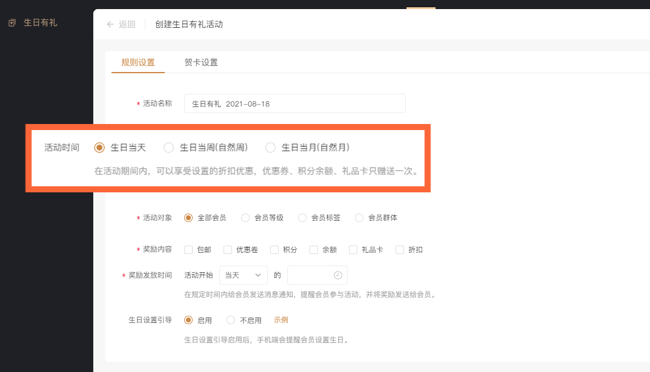Check the 余额 reward checkbox

point(313,250)
